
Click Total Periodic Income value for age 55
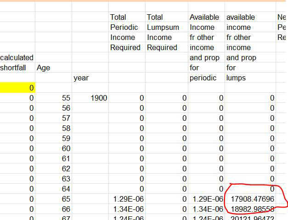coord(127,98)
